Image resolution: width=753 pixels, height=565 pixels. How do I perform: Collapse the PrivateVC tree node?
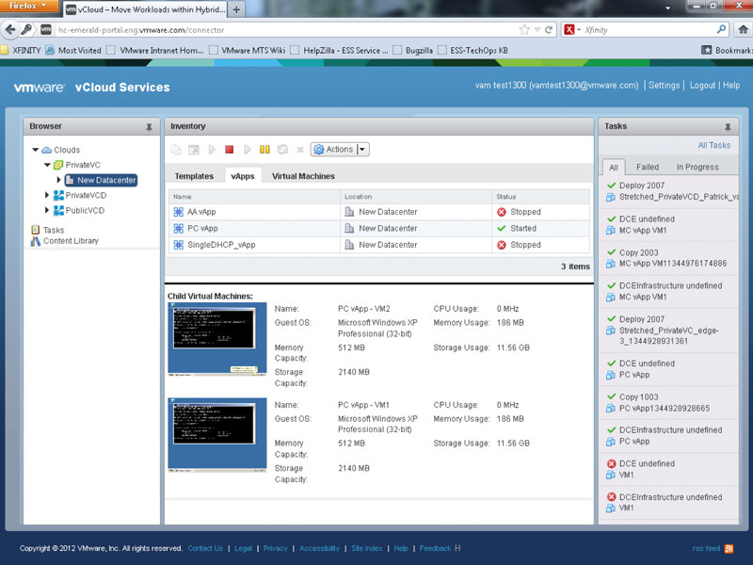pyautogui.click(x=47, y=165)
